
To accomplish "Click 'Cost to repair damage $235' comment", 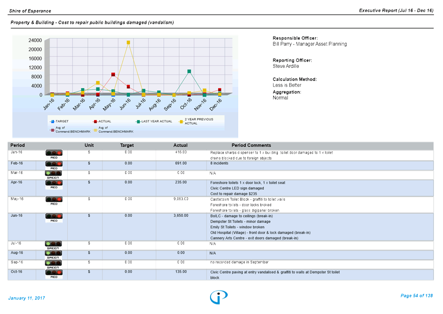I will point(233,194).
